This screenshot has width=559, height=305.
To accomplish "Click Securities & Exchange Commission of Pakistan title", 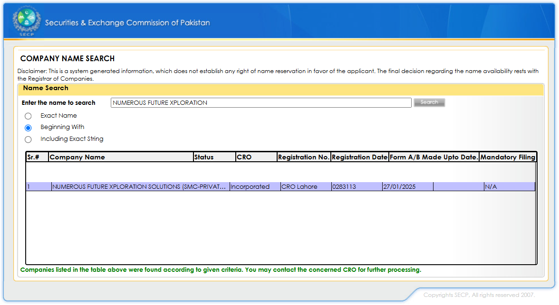I will coord(127,23).
